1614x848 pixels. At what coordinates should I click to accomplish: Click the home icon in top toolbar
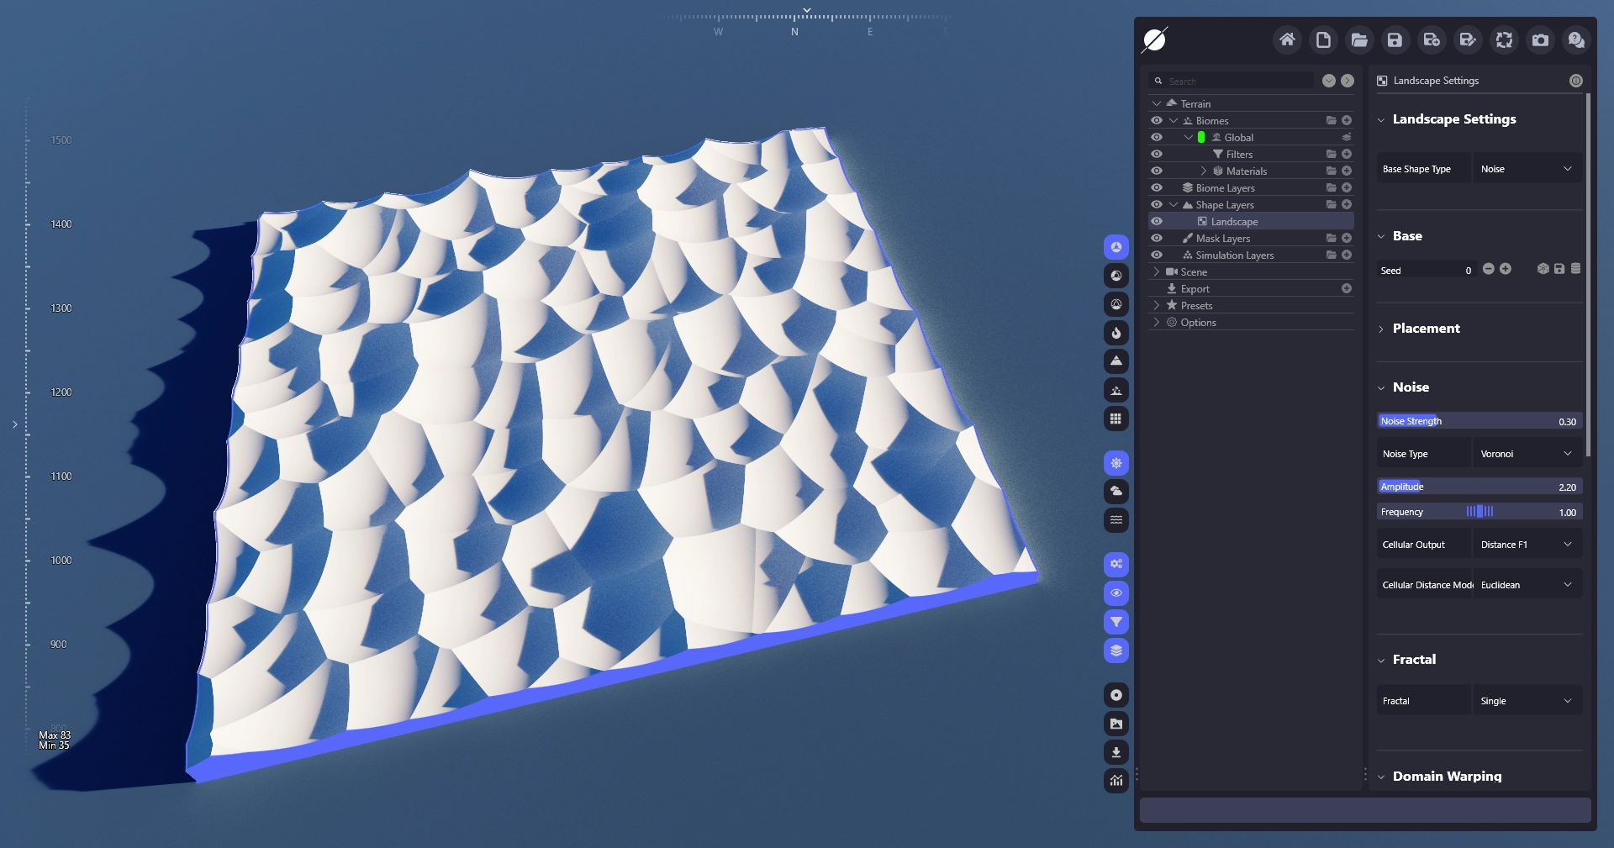click(x=1287, y=40)
